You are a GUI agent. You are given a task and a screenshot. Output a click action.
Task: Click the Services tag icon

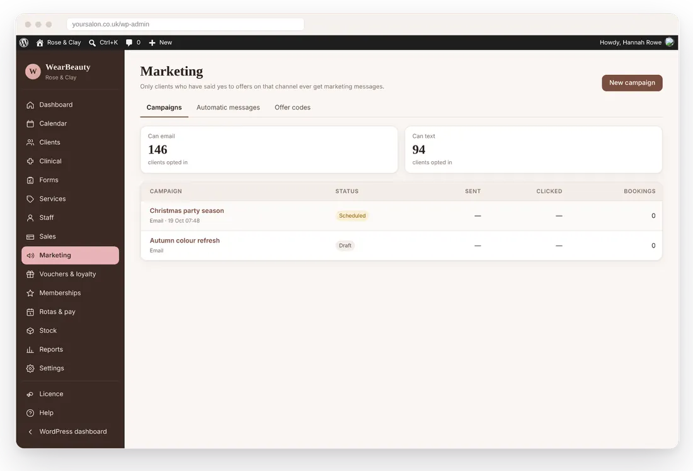tap(30, 199)
